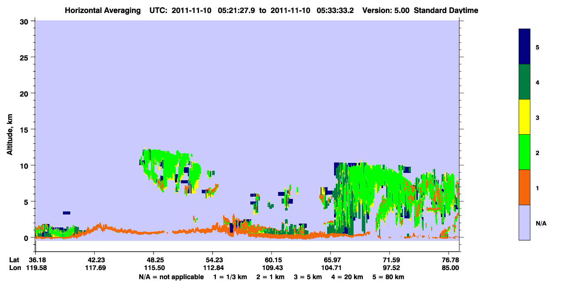The image size is (564, 289).
Task: Click the 'N/A = not applicable' legend text
Action: click(171, 277)
